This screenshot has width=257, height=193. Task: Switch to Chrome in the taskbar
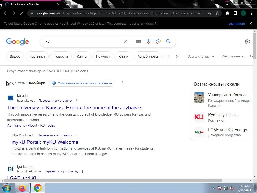(38, 188)
